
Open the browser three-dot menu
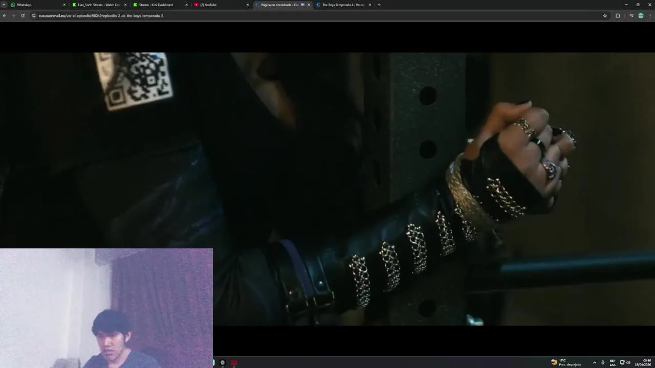click(x=650, y=16)
